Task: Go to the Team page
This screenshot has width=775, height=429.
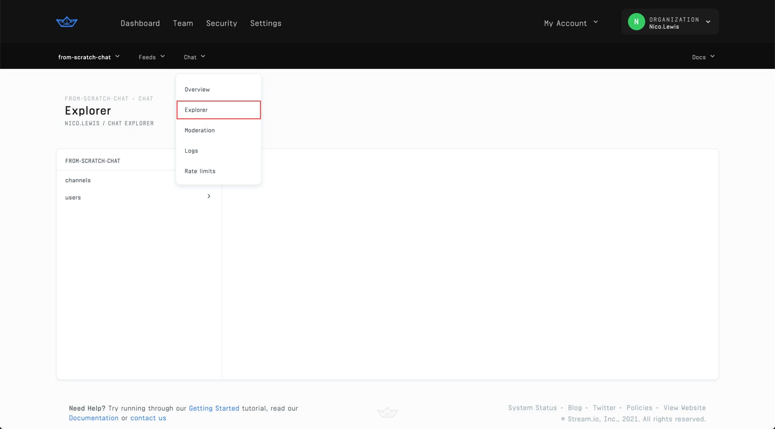Action: [x=183, y=23]
